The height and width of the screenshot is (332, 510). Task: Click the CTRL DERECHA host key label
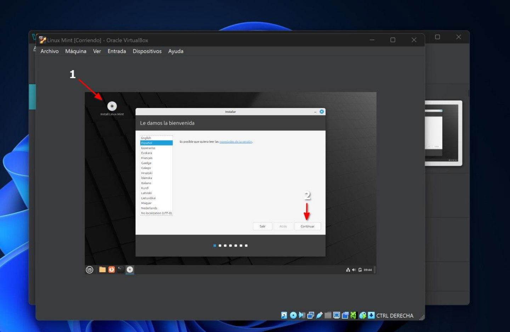click(395, 316)
